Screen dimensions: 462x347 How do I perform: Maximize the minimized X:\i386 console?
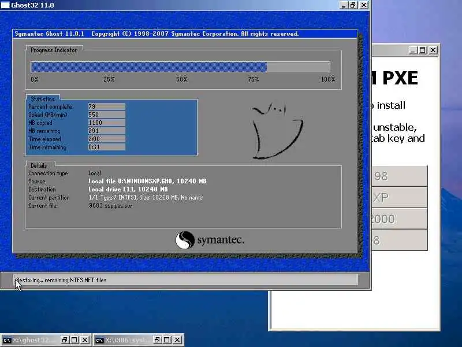pyautogui.click(x=167, y=340)
